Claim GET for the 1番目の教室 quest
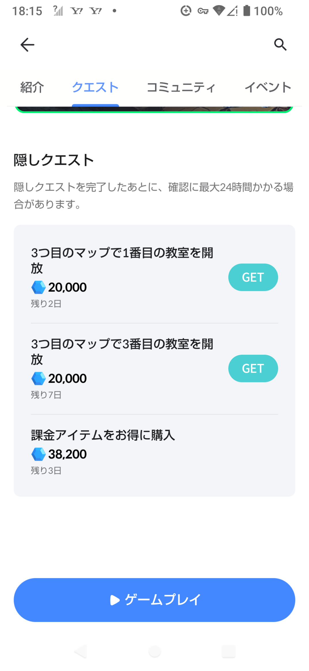 coord(253,277)
